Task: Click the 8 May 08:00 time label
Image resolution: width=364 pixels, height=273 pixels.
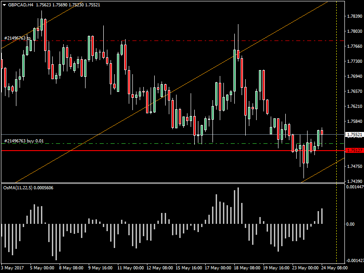Action: [71, 268]
